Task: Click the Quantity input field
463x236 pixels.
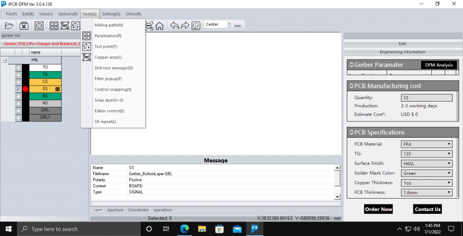Action: pyautogui.click(x=426, y=97)
